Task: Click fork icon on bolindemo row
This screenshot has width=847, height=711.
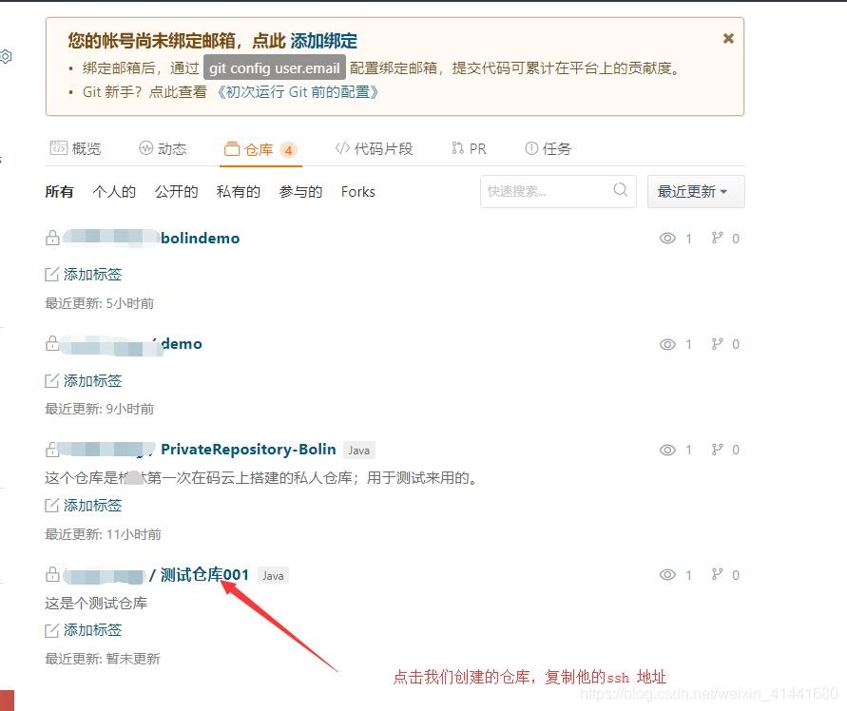Action: click(x=717, y=238)
